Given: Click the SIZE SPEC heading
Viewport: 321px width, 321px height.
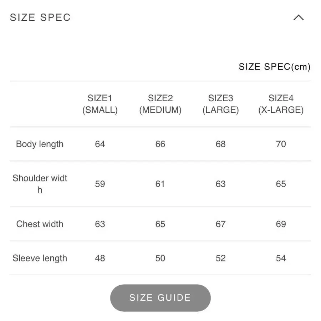Looking at the screenshot, I should click(40, 17).
